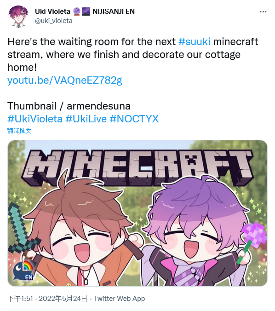The image size is (275, 311).
Task: Open the @uki_violeta handle
Action: pyautogui.click(x=53, y=21)
